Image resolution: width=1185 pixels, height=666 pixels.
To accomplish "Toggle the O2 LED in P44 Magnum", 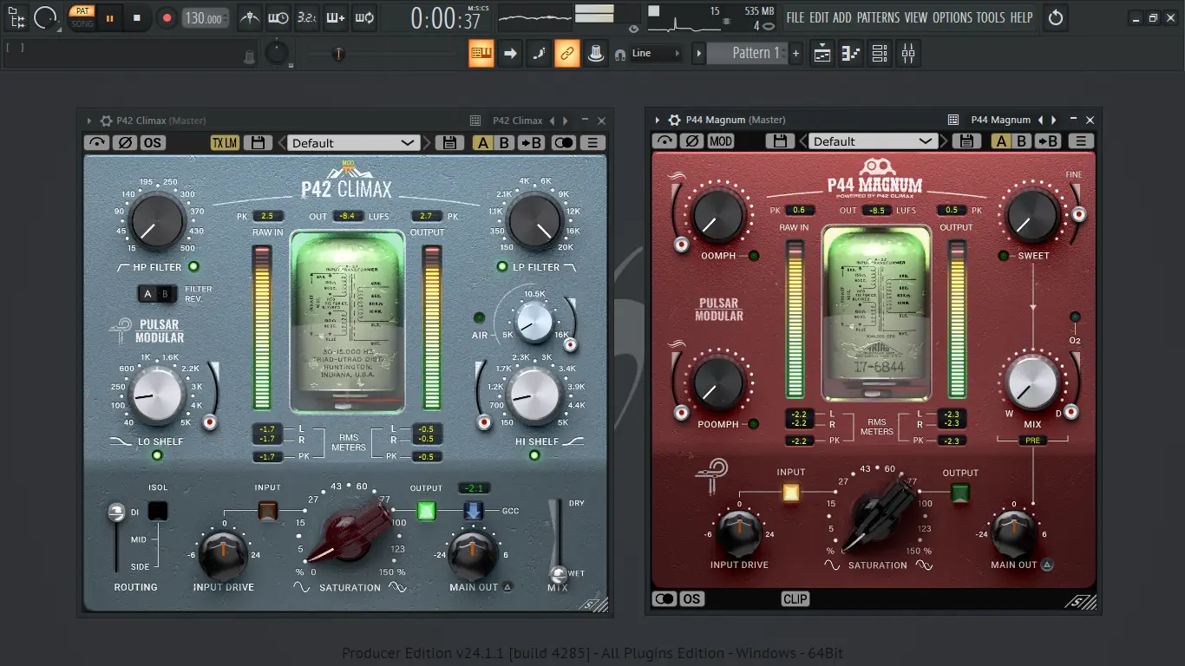I will coord(1075,317).
